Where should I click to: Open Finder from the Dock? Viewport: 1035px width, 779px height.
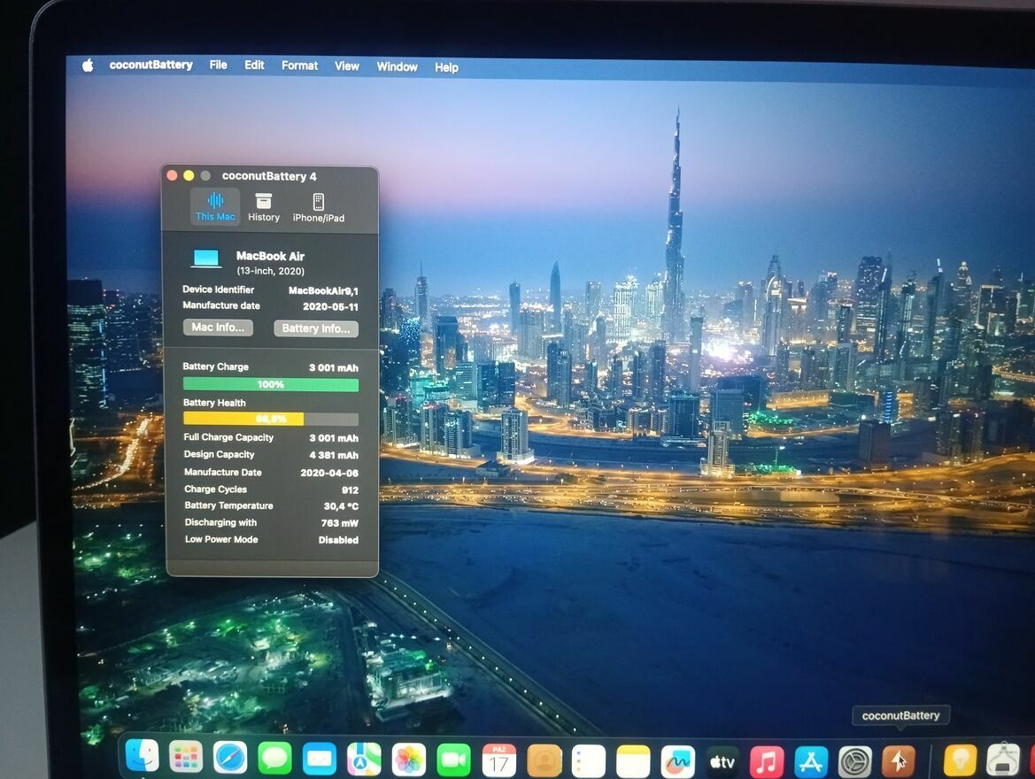[x=142, y=756]
